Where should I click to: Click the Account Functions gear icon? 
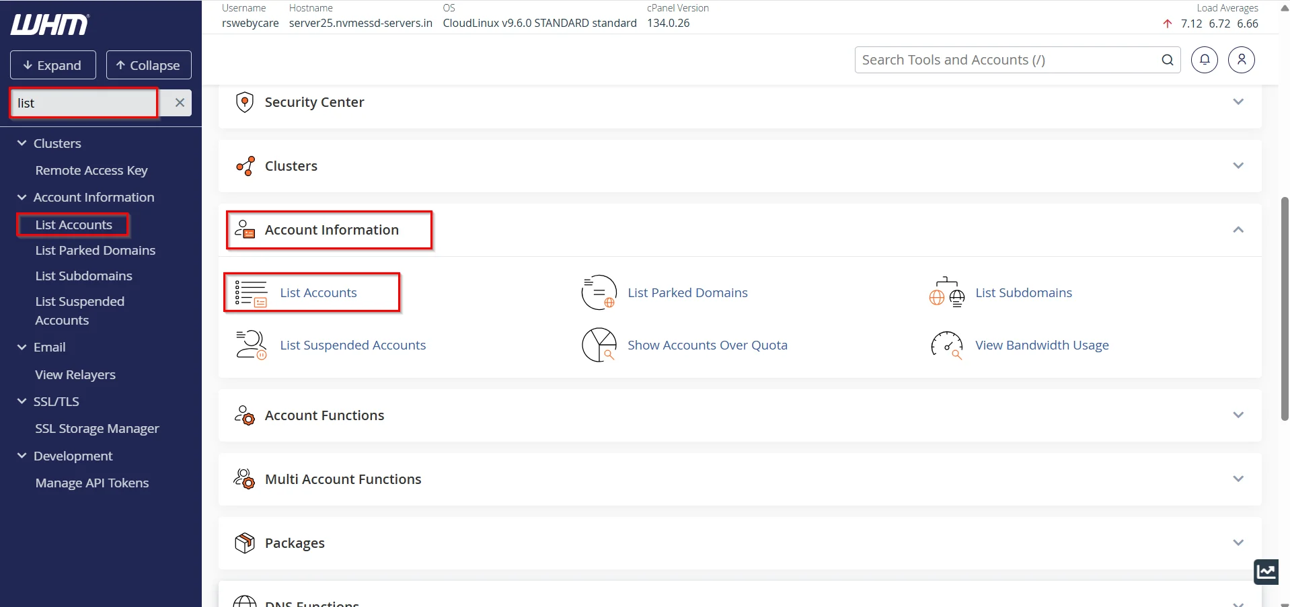pyautogui.click(x=245, y=415)
